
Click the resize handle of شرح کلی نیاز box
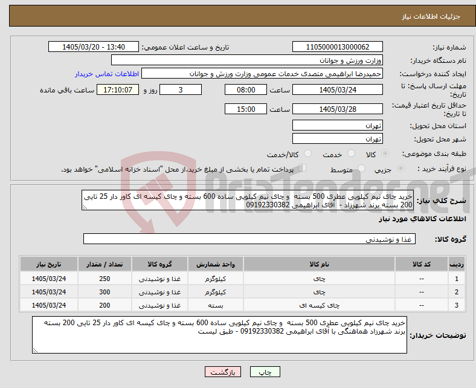[85, 207]
